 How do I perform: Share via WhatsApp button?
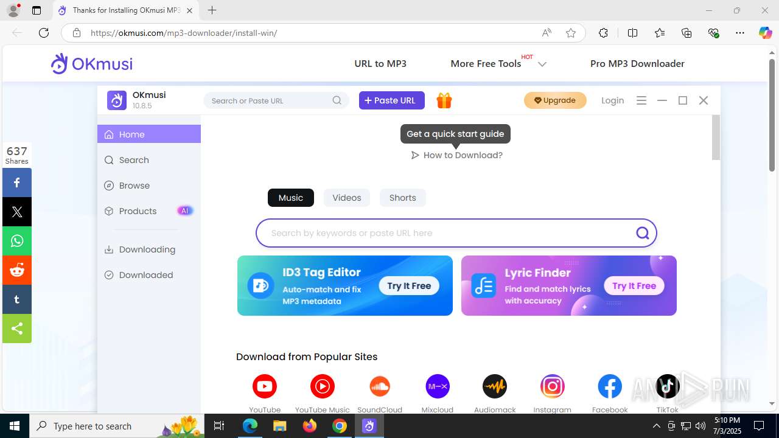coord(17,241)
